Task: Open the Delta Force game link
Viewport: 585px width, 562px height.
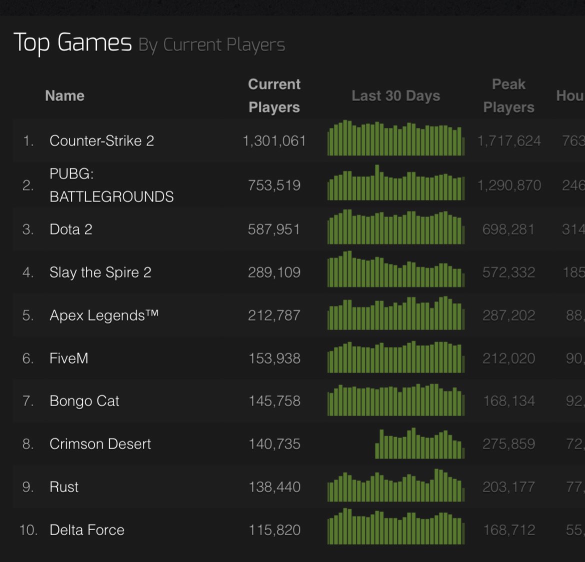Action: (x=87, y=530)
